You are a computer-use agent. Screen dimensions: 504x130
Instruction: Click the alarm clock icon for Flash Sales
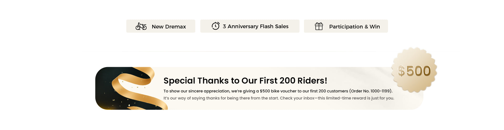(216, 26)
